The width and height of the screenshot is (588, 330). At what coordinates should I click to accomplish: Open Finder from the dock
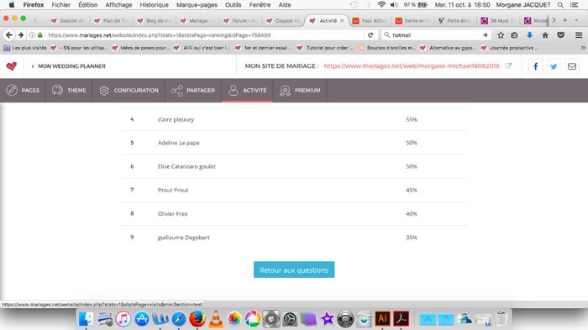pyautogui.click(x=87, y=319)
